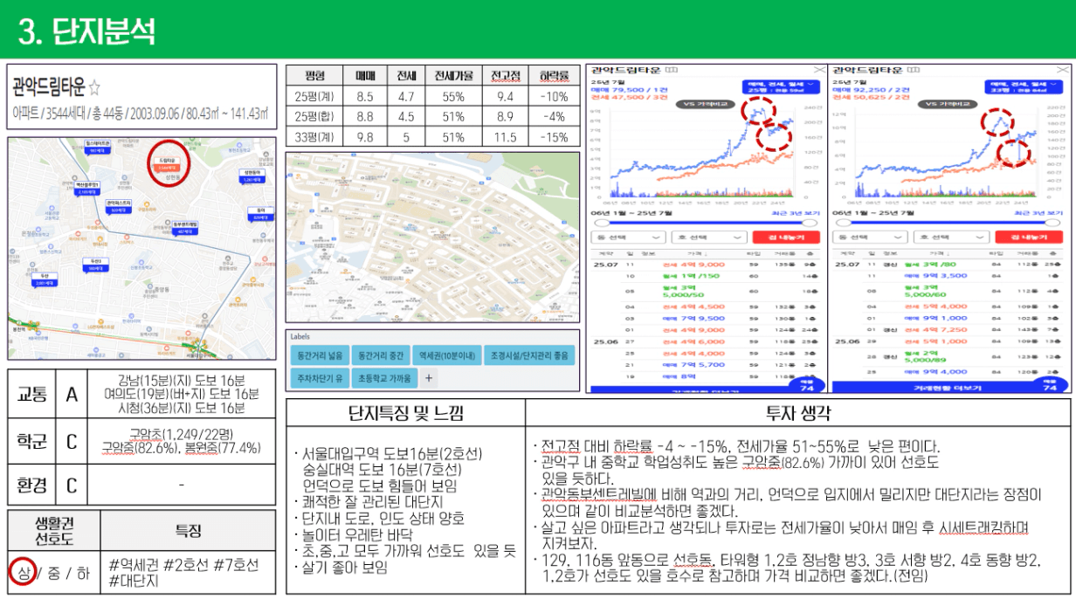
Task: Click the 투자 생각 section heading
Action: (797, 413)
